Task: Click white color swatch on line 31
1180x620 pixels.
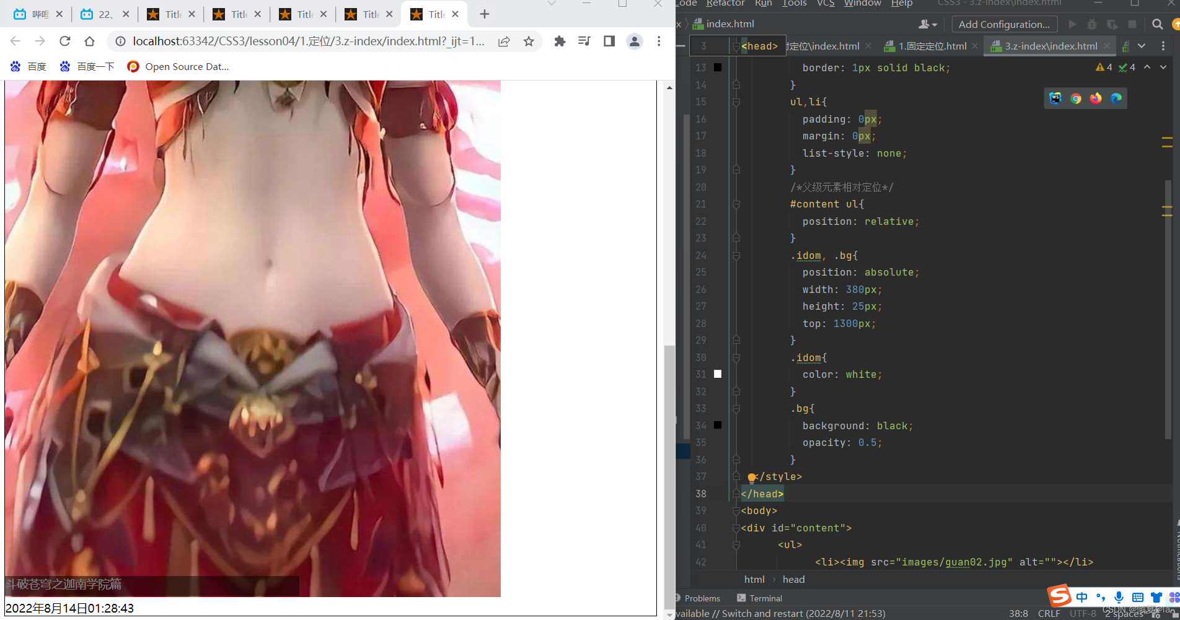Action: point(718,374)
